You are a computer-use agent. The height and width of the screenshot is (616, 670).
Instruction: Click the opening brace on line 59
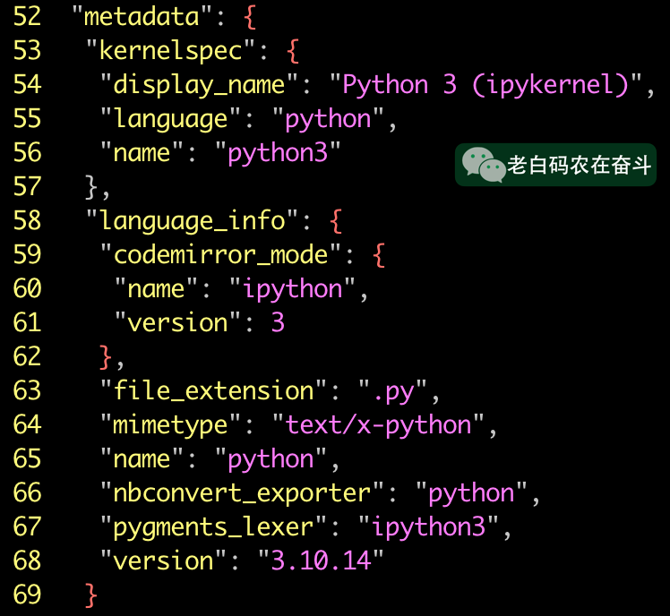379,255
